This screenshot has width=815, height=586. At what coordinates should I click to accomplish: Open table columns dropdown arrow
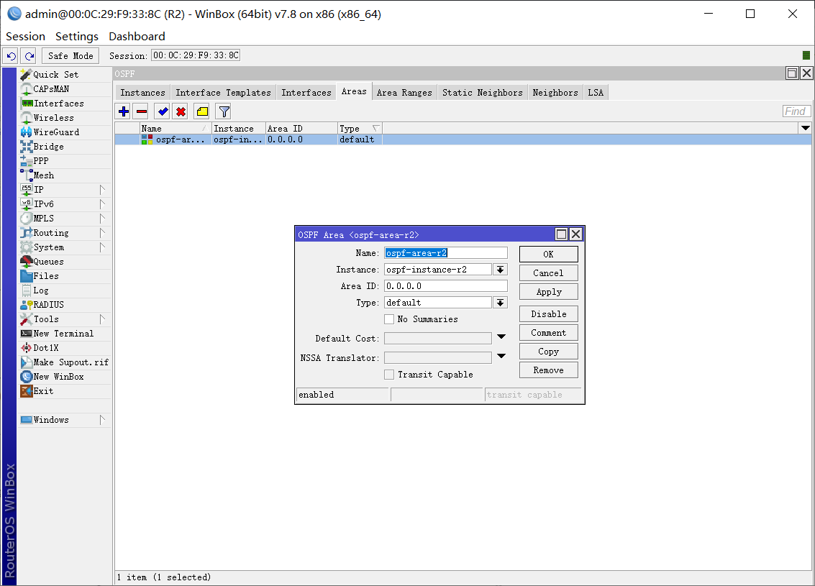click(x=805, y=128)
